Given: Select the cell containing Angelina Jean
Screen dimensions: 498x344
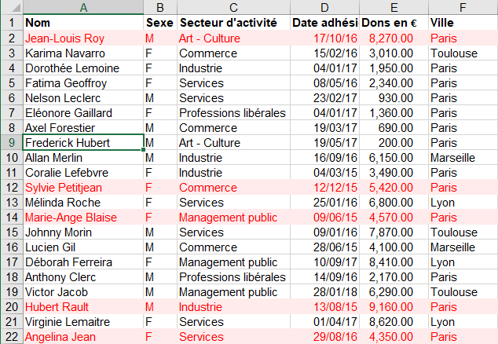Looking at the screenshot, I should coord(83,337).
